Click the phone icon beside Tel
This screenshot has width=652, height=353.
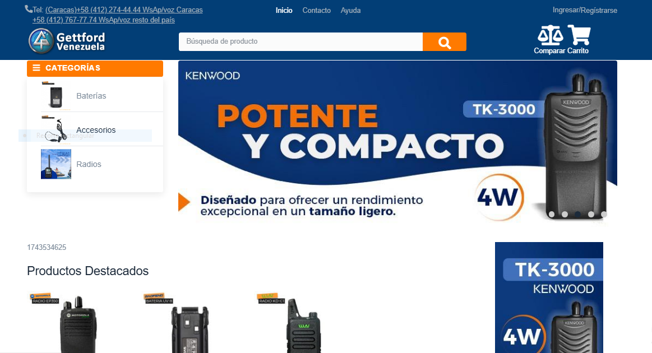[28, 9]
